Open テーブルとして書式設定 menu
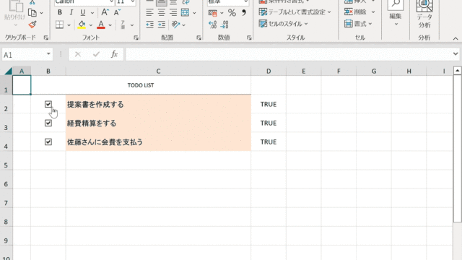This screenshot has height=260, width=462. (295, 12)
